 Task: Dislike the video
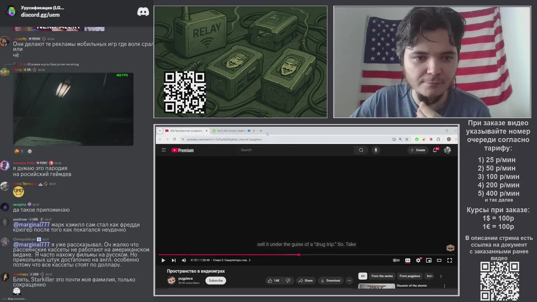tap(288, 281)
